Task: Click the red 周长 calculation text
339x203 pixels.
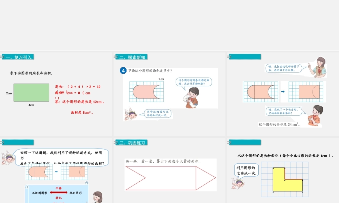Action: (78, 87)
